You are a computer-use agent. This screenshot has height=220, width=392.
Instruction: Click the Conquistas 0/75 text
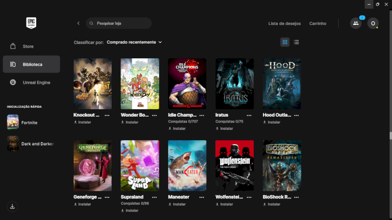229,122
